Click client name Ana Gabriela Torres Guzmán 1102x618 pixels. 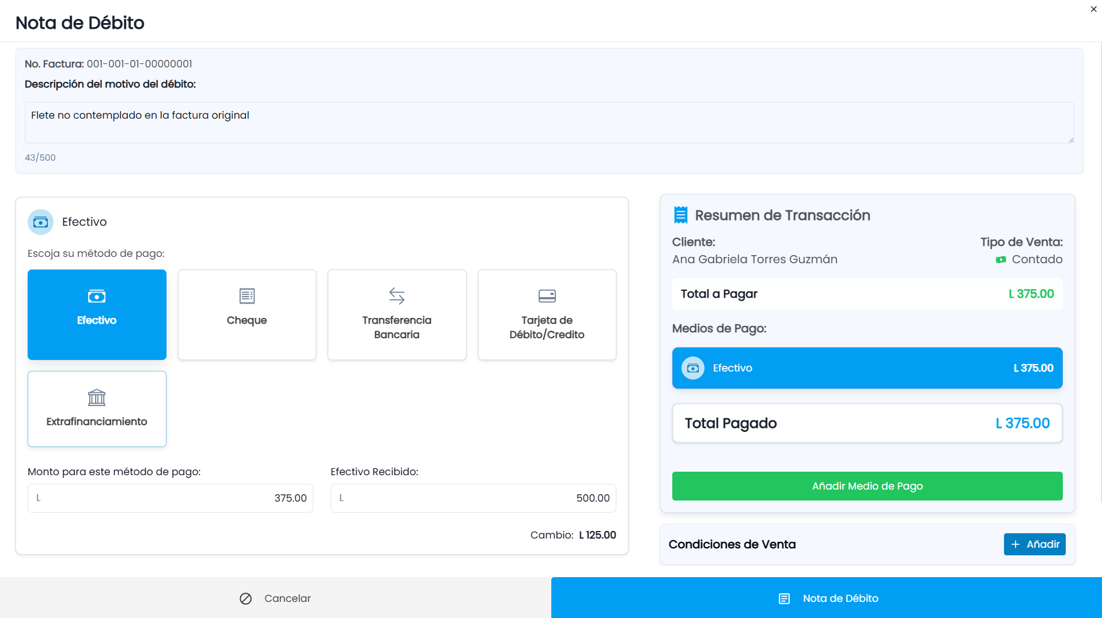755,259
